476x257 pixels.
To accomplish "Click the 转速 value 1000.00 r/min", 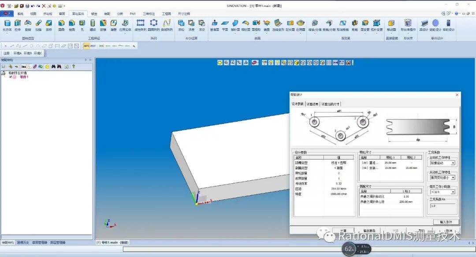I will pyautogui.click(x=338, y=194).
